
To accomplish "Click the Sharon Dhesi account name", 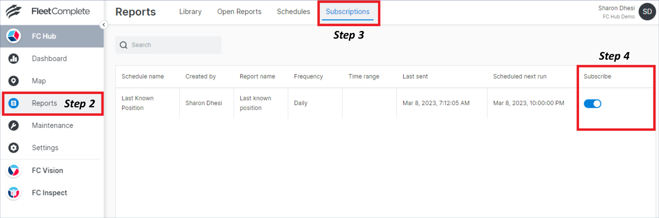I will coord(616,8).
